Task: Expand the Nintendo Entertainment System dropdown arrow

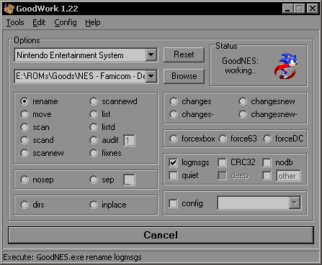Action: (x=151, y=55)
